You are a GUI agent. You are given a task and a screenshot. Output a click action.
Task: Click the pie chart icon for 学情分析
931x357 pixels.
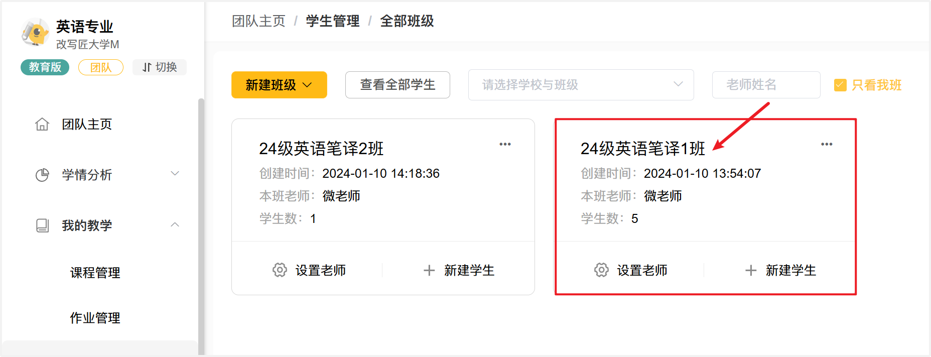tap(42, 175)
